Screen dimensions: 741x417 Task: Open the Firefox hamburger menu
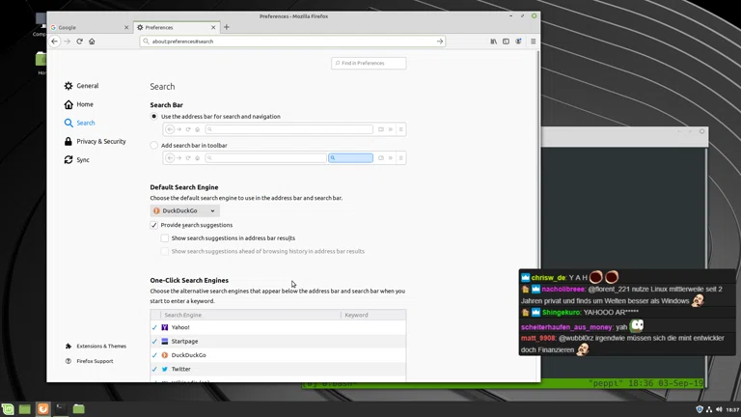533,42
